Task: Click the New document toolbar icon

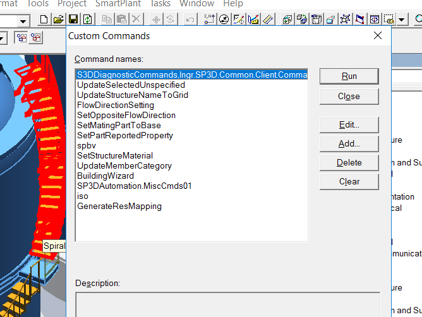Action: 44,20
